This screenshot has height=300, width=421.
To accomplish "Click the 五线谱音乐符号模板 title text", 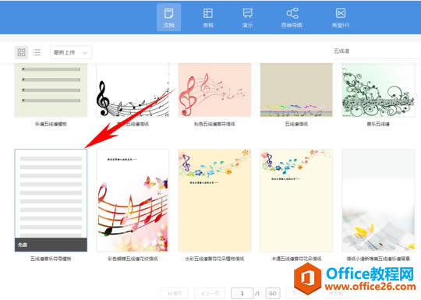I will pos(51,259).
